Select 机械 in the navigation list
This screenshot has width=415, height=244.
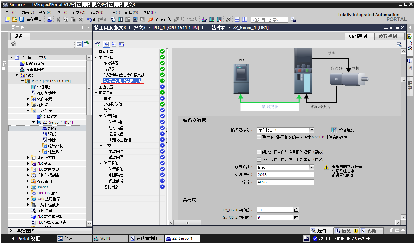tap(107, 98)
